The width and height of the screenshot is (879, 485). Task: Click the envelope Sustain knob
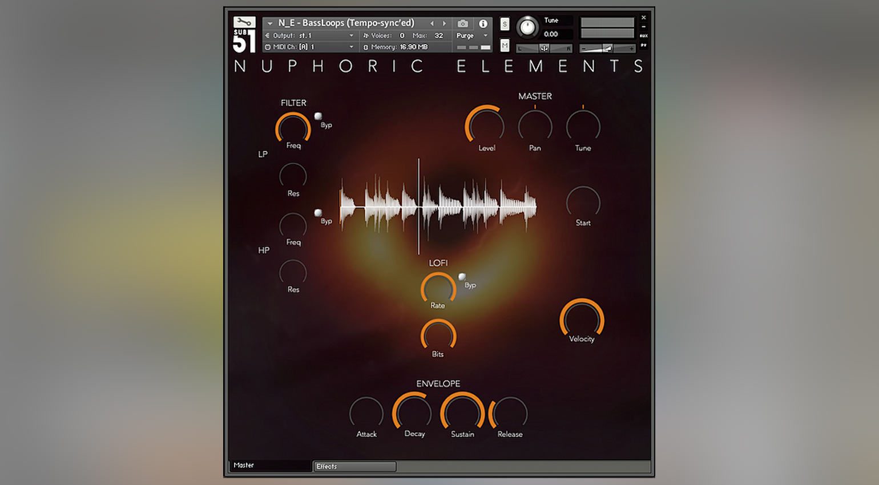(462, 412)
